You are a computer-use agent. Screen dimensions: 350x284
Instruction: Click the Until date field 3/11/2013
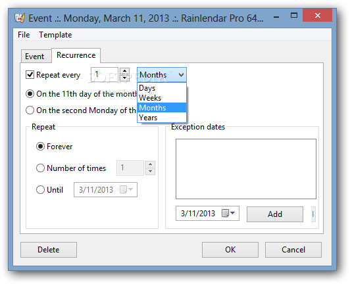105,189
